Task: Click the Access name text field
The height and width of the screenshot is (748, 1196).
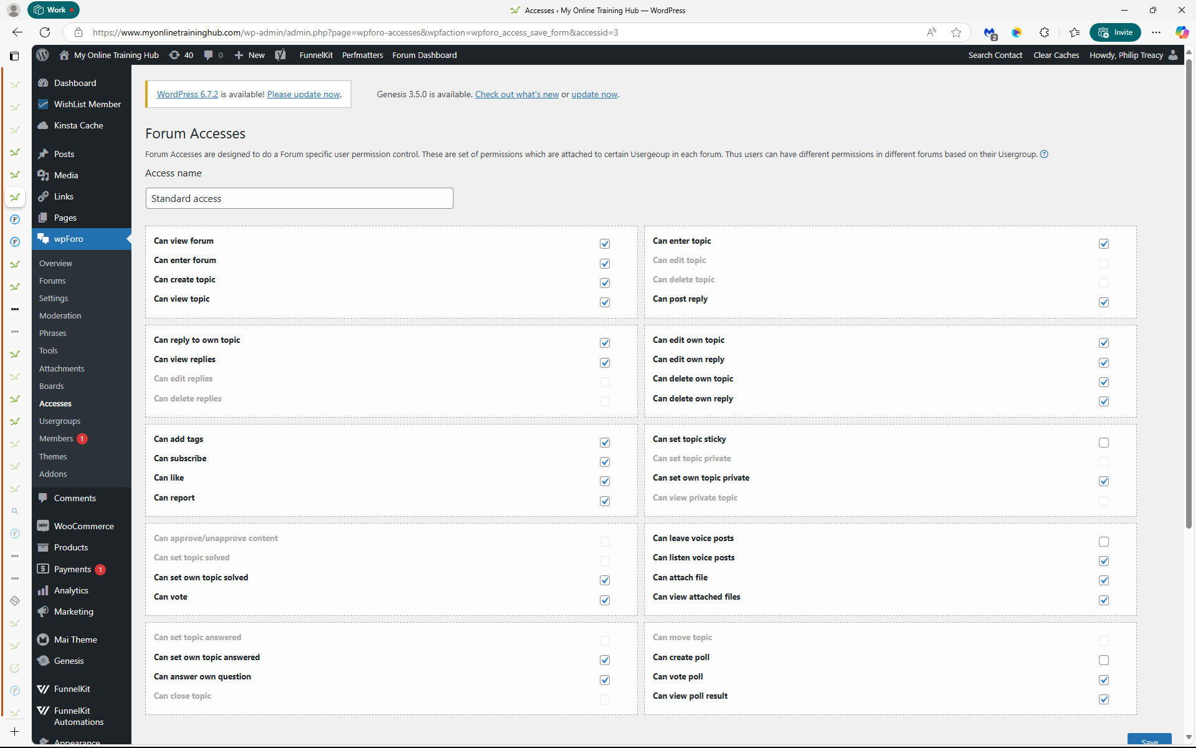Action: tap(299, 198)
